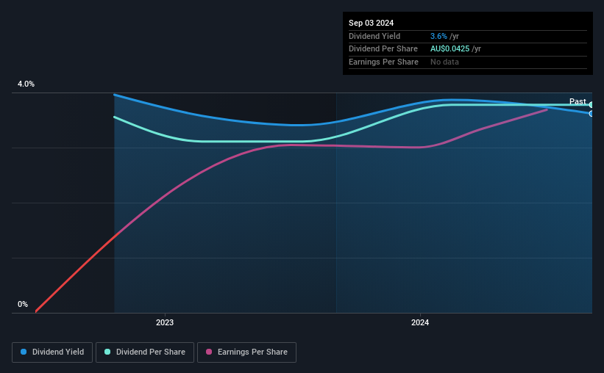The height and width of the screenshot is (373, 604).
Task: Toggle the Dividend Yield legend button
Action: tap(52, 352)
